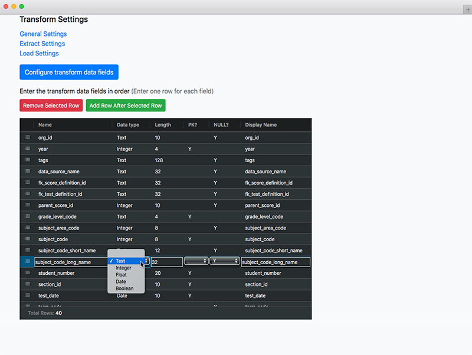Select Float in the data type list

(121, 275)
